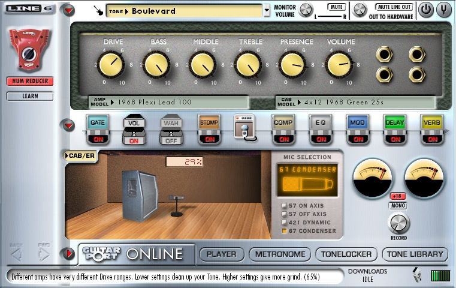Open the CAB/ER panel menu
This screenshot has height=288, width=456.
click(x=80, y=156)
